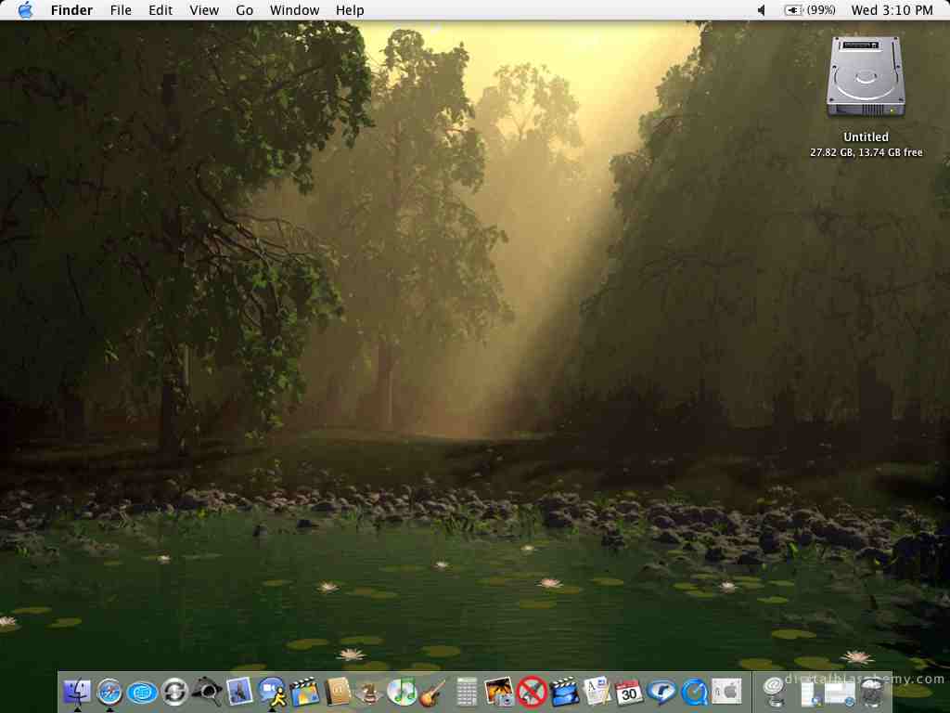Open Finder from the Dock
The height and width of the screenshot is (713, 950).
point(77,692)
